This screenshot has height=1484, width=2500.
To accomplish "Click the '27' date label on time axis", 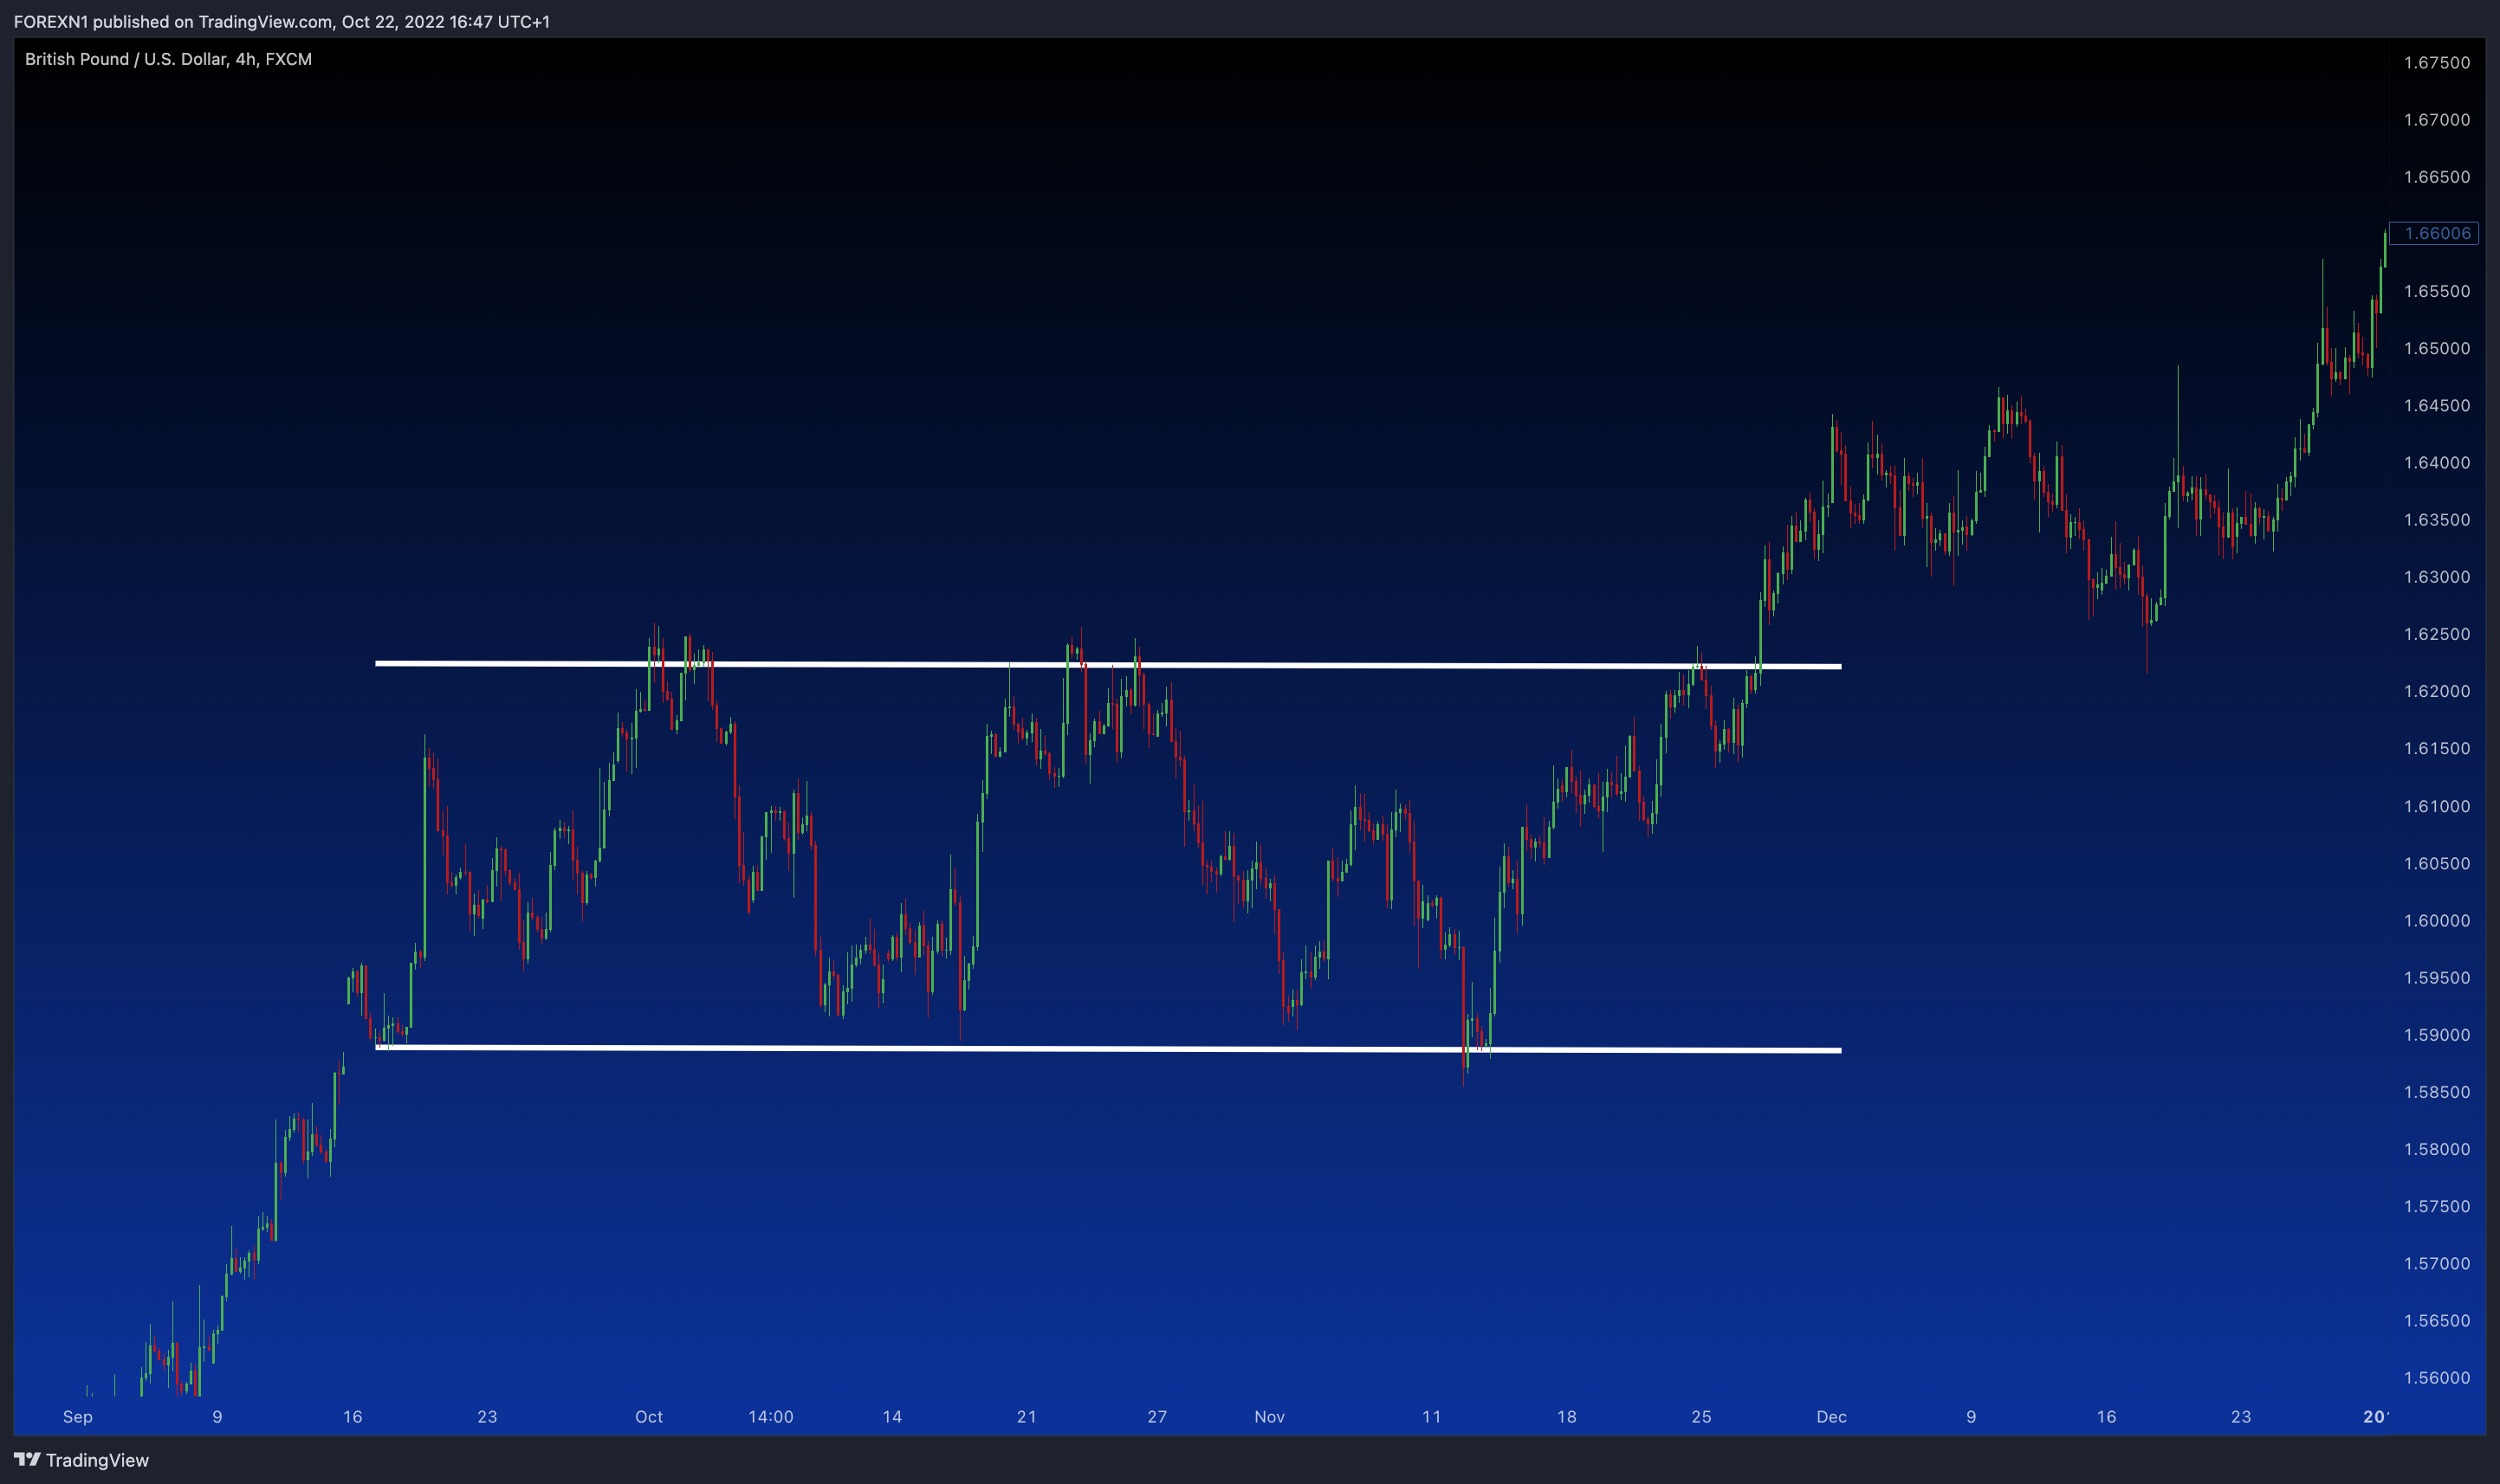I will (1157, 1416).
